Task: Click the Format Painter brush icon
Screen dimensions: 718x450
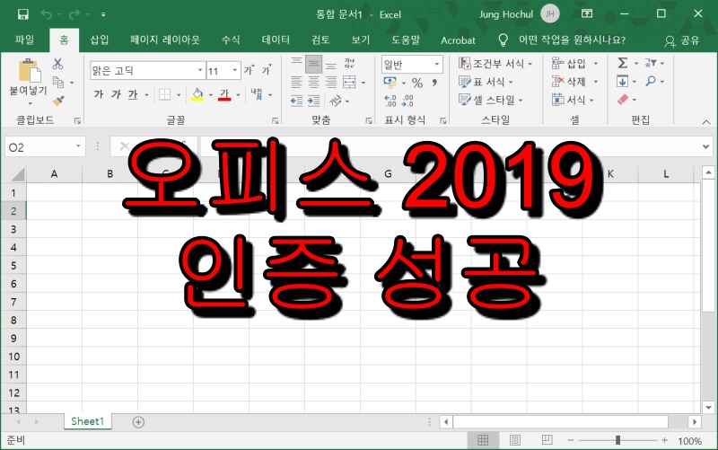Action: click(x=58, y=101)
